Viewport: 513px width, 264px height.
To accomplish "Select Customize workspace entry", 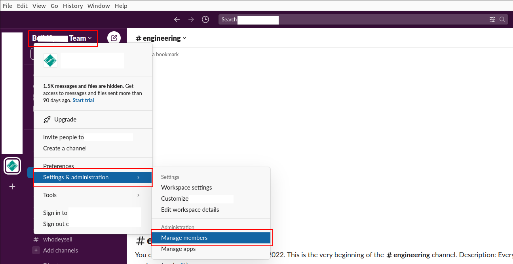I will (211, 199).
